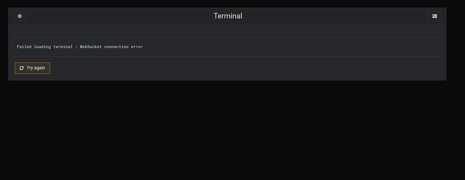The height and width of the screenshot is (180, 465).
Task: Click the blank strip above the error message
Action: [x=227, y=31]
